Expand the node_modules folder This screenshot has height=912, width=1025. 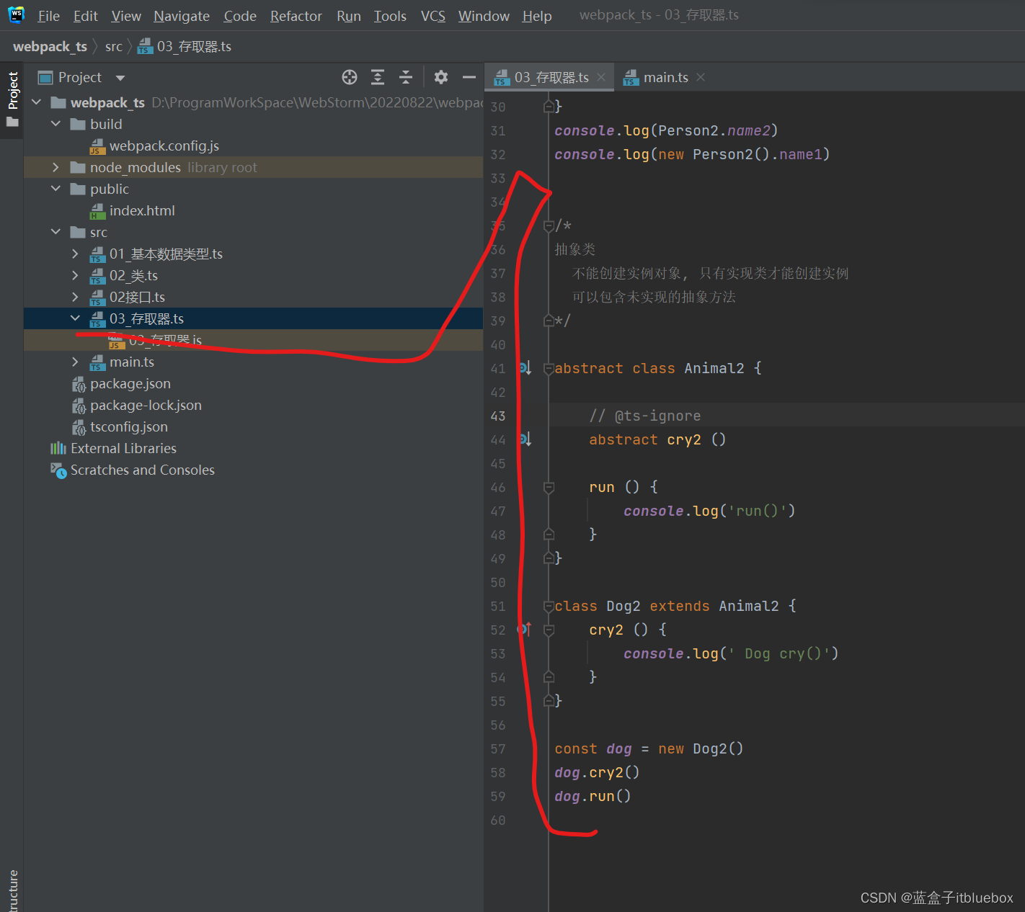click(56, 167)
